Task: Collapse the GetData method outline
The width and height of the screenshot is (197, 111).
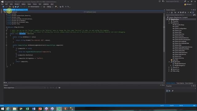Action: tap(6, 37)
